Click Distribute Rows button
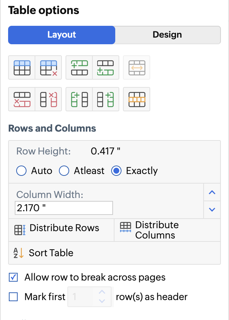Viewport: 229px width, 320px height. (57, 229)
